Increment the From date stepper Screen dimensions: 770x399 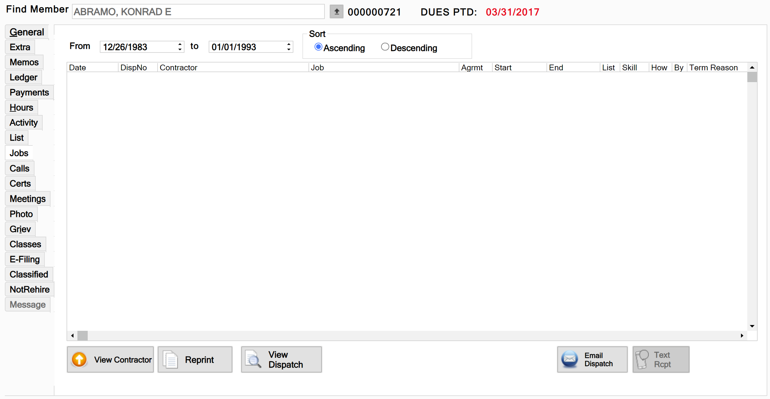180,44
